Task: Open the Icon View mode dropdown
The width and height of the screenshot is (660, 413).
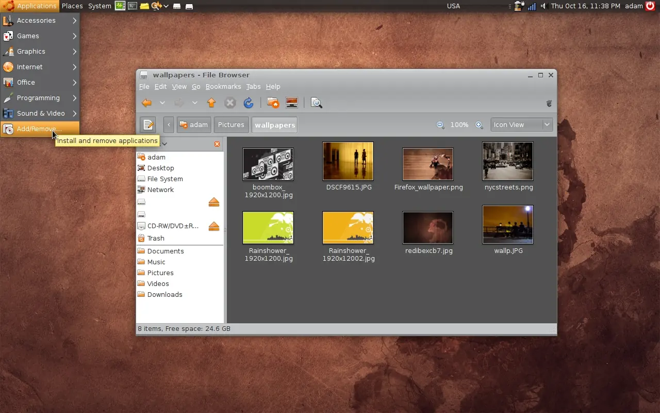Action: pos(521,125)
